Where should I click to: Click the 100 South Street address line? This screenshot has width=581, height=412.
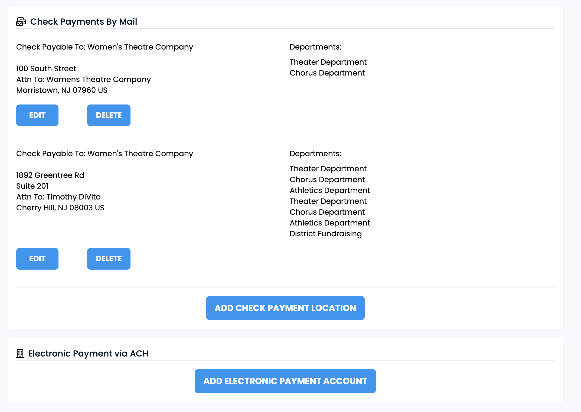tap(46, 68)
